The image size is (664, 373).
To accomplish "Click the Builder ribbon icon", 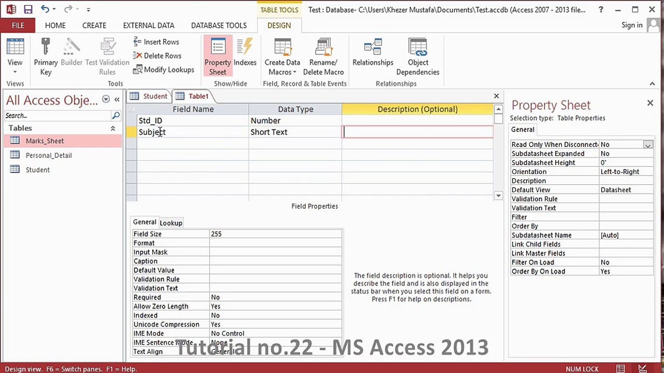I will [x=72, y=53].
